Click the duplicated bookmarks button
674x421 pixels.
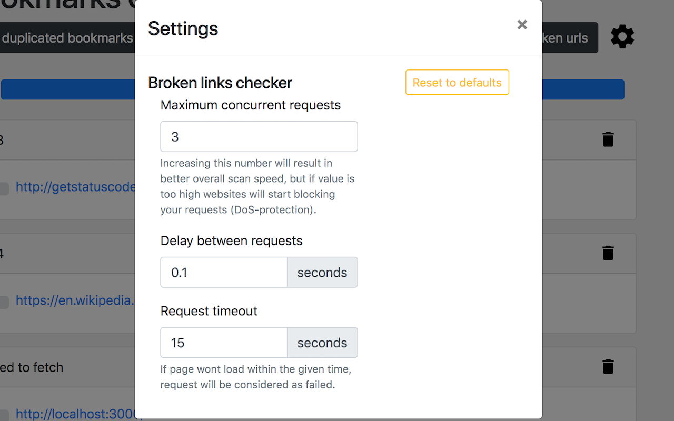click(67, 38)
